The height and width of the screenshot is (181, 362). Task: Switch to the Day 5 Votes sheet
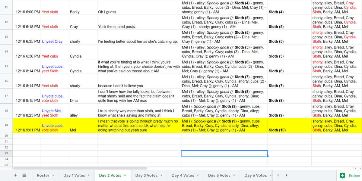point(219,175)
